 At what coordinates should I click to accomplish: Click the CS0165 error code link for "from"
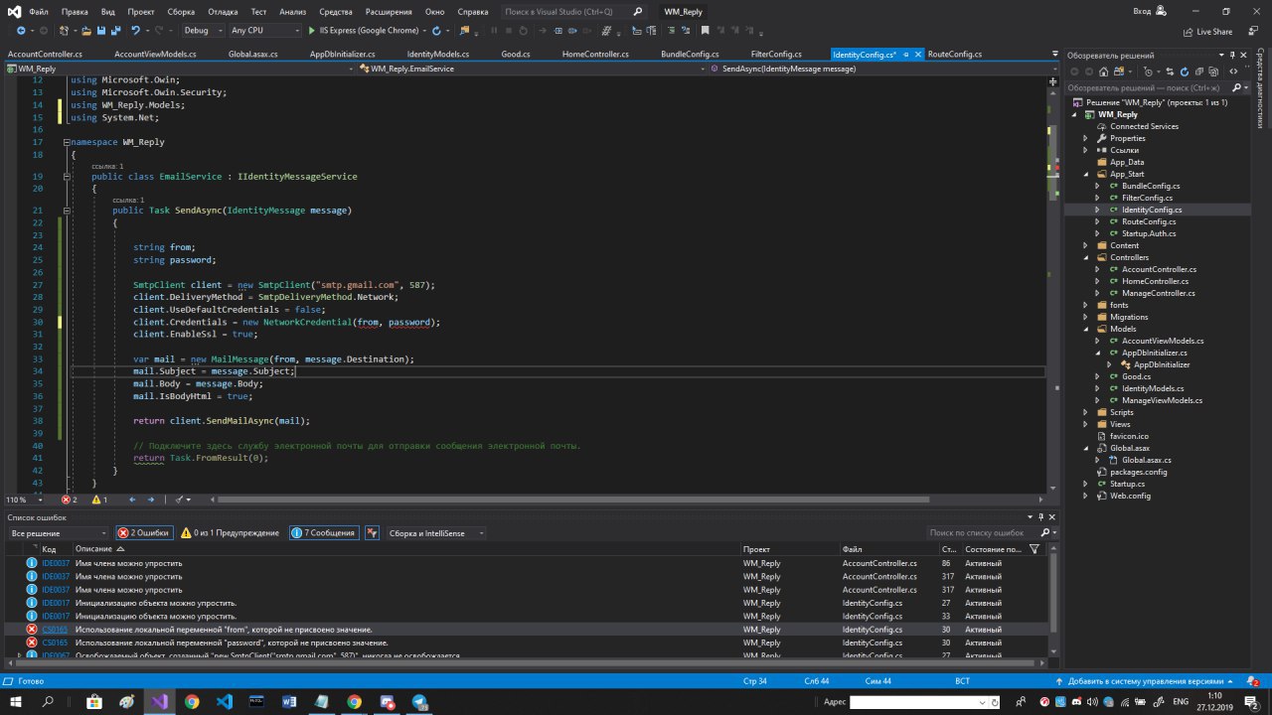click(55, 630)
